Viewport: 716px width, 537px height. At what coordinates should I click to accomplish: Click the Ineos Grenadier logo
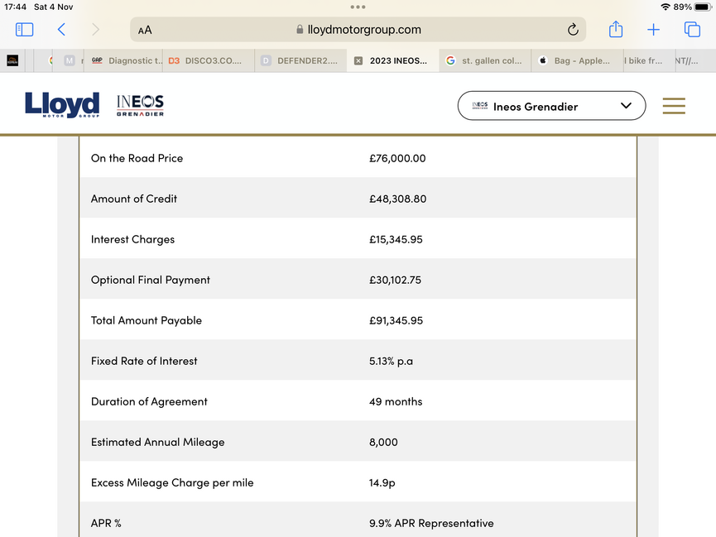click(140, 105)
